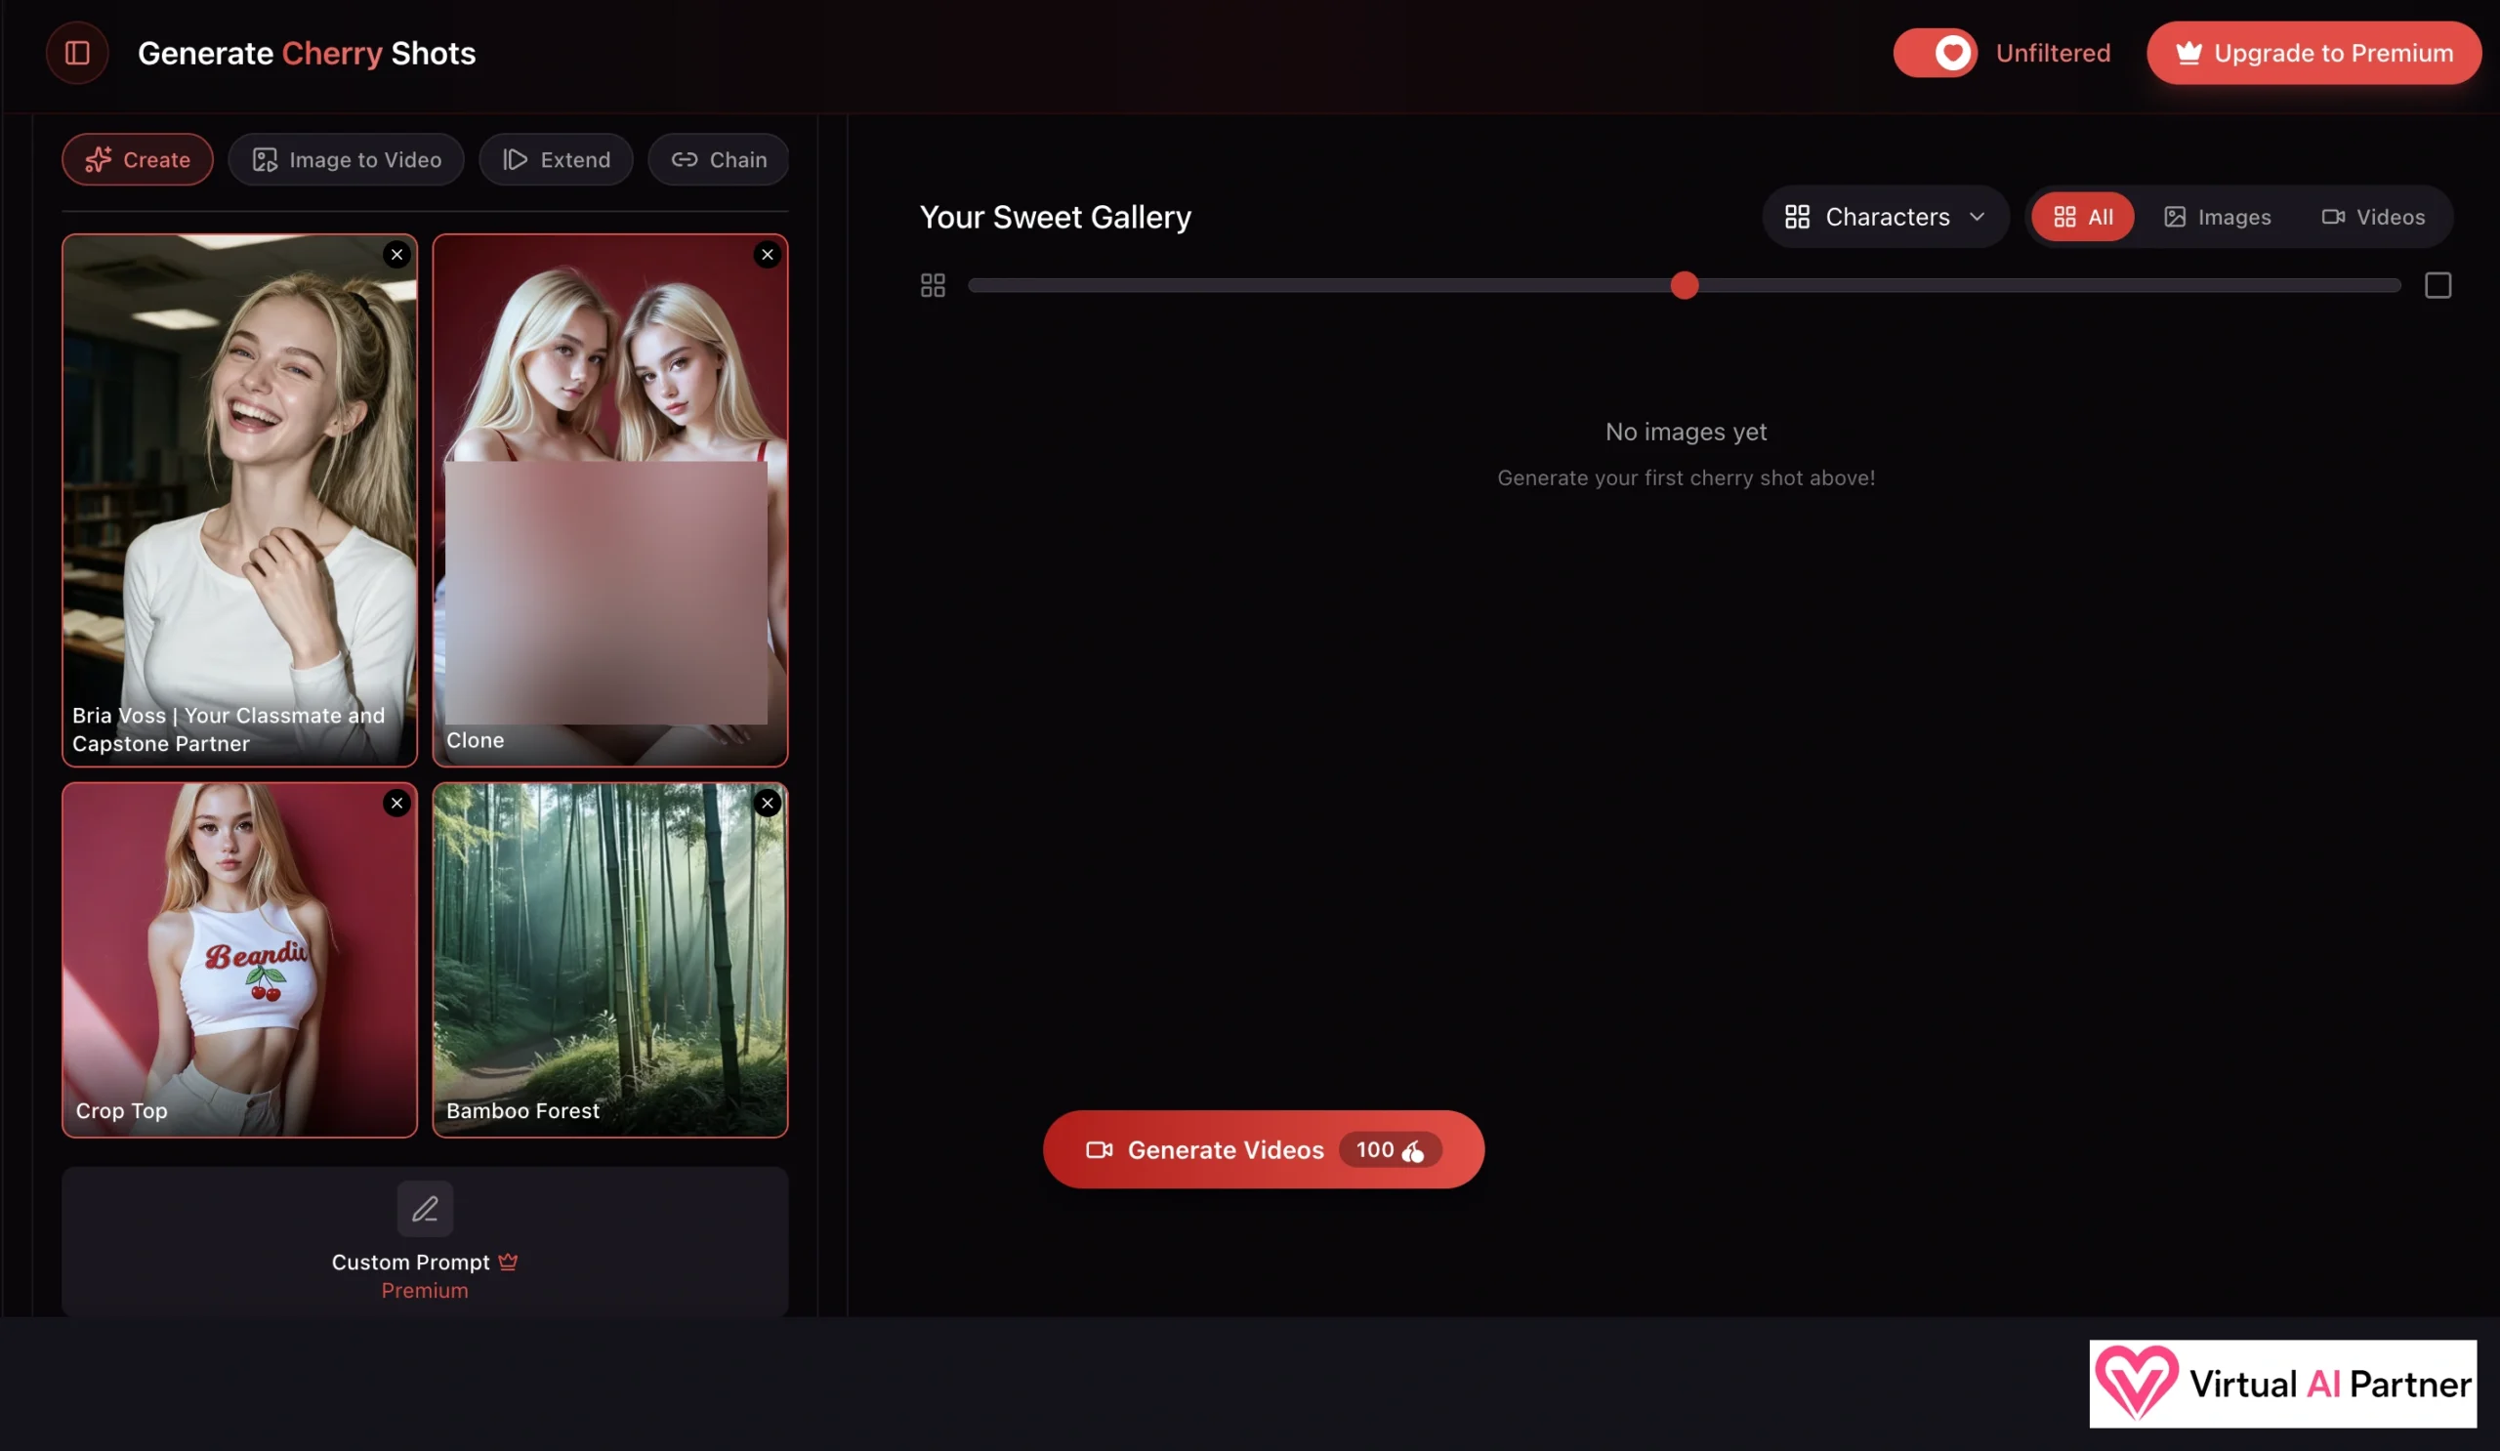Click the chevron arrow next to Characters
Viewport: 2500px width, 1451px height.
tap(1978, 216)
